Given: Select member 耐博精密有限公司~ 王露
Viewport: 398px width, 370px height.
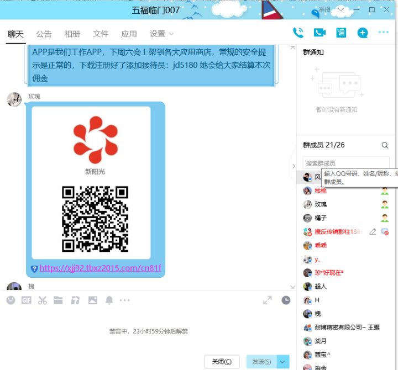Looking at the screenshot, I should pos(345,327).
